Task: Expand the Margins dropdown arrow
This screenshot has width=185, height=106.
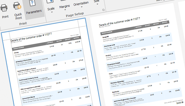Action: pyautogui.click(x=65, y=10)
